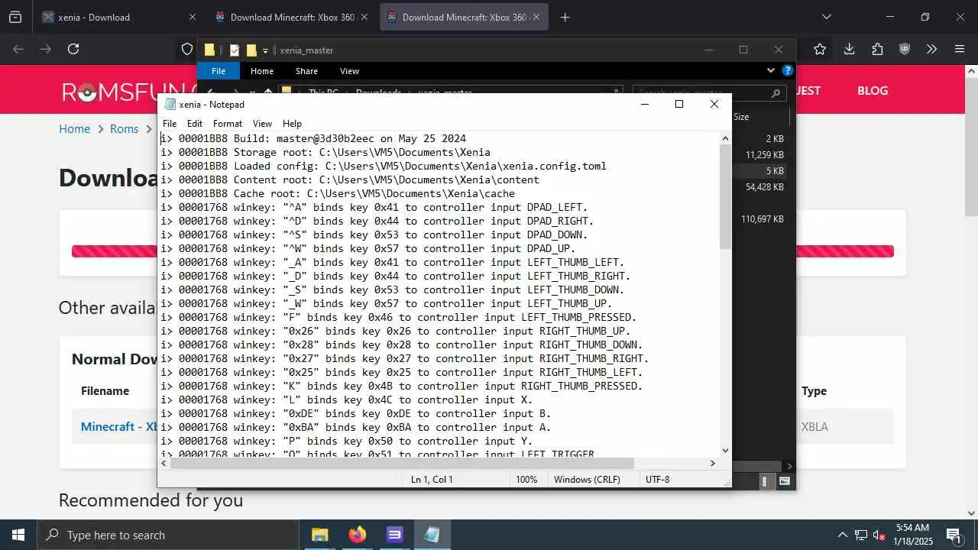Open a new Firefox tab

(x=565, y=17)
